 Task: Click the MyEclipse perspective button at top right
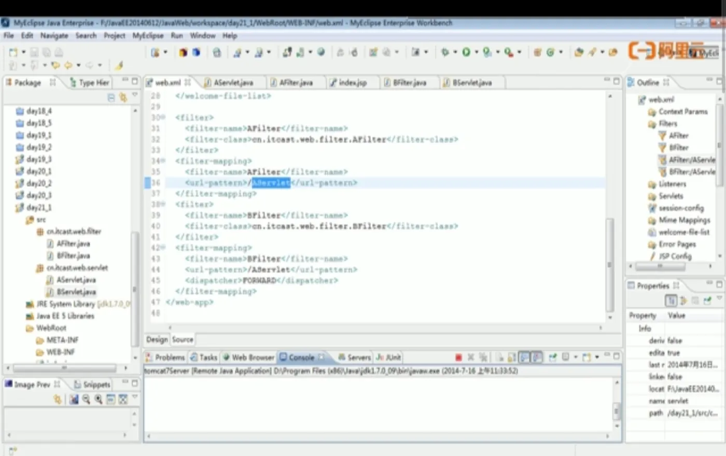(703, 52)
